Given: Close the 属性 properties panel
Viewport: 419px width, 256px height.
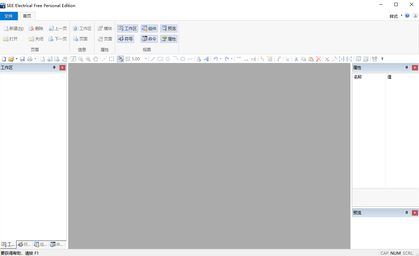Looking at the screenshot, I should tap(415, 68).
